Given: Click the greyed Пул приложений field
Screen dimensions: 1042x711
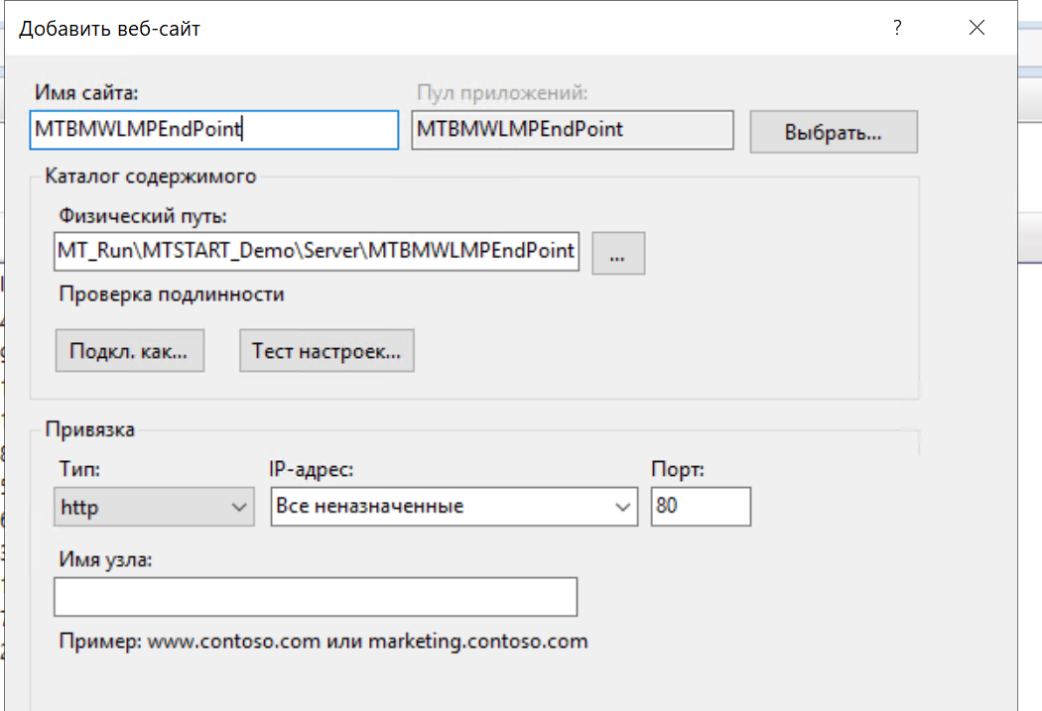Looking at the screenshot, I should (572, 129).
